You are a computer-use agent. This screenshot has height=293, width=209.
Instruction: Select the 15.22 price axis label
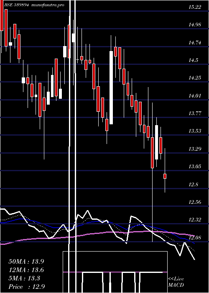click(x=195, y=7)
